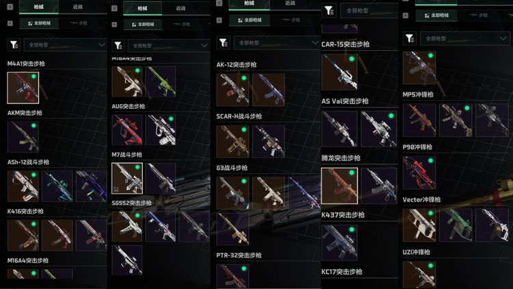Open 全部枪械 tab above the AK-12 list

click(x=250, y=20)
